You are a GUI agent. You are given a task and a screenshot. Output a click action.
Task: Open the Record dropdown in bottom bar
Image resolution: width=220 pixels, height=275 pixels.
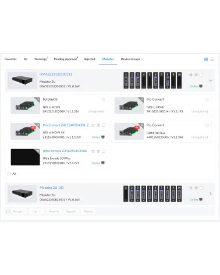pyautogui.click(x=19, y=211)
